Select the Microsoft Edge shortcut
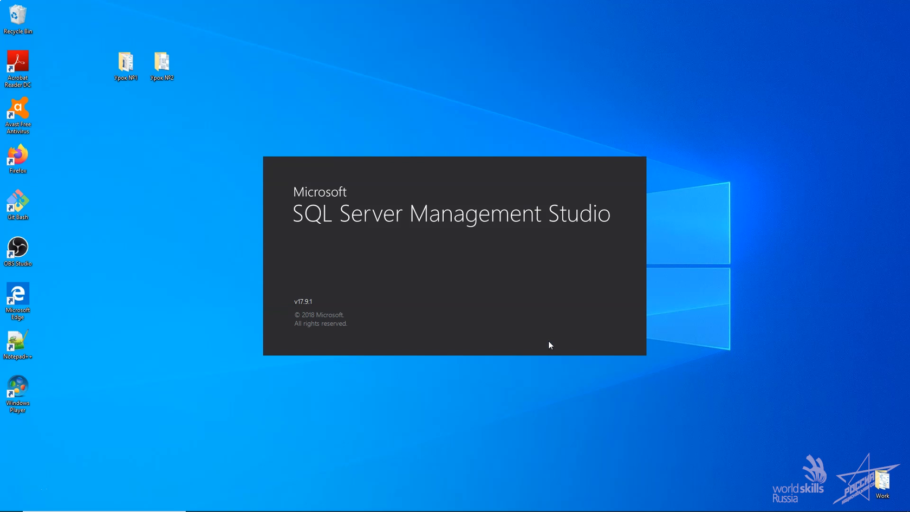The image size is (910, 512). pyautogui.click(x=18, y=301)
